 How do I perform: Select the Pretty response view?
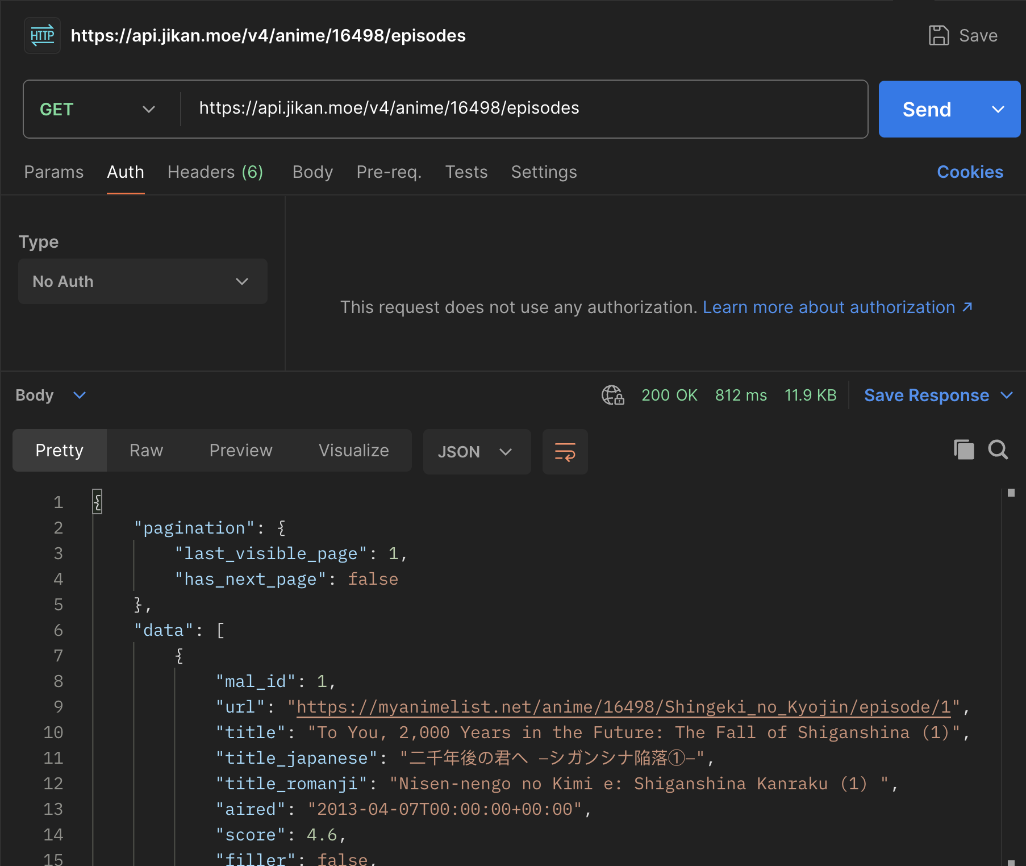[x=60, y=450]
